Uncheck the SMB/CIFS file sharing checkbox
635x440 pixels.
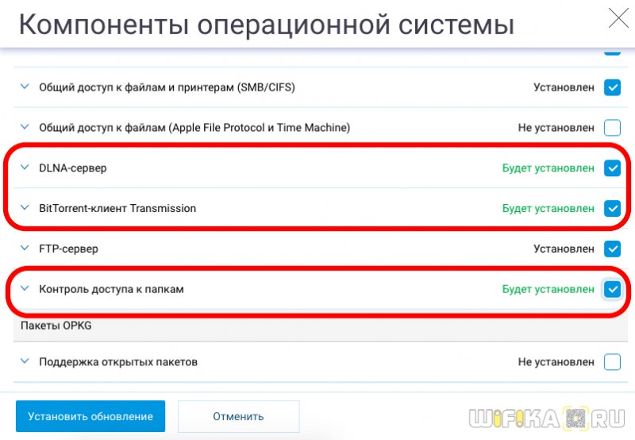[612, 87]
